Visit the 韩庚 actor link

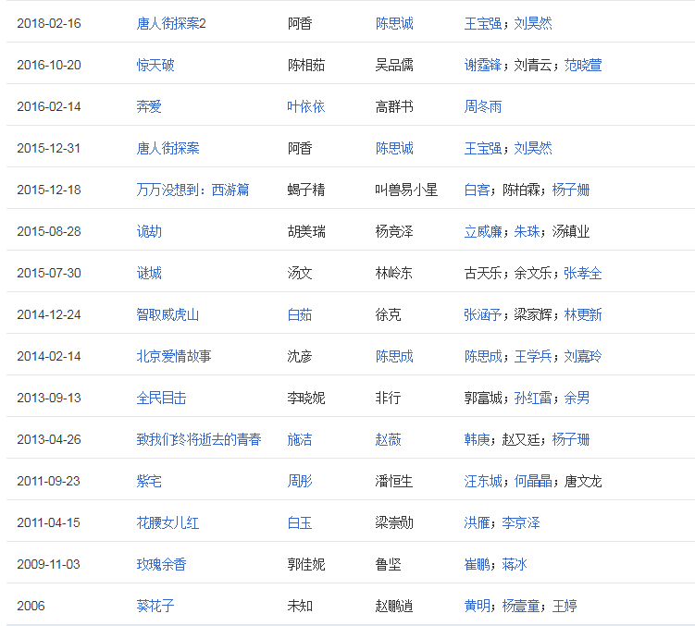coord(477,440)
